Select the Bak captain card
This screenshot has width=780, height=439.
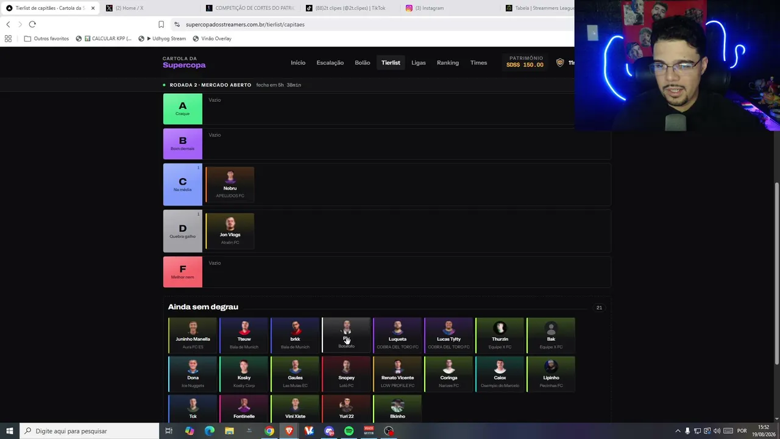pyautogui.click(x=551, y=335)
